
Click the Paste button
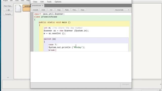click(67, 10)
